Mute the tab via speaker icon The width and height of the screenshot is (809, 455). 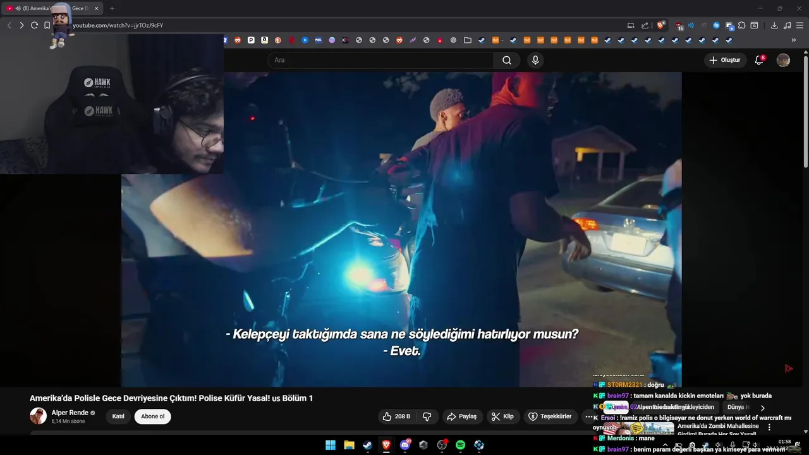(x=18, y=8)
